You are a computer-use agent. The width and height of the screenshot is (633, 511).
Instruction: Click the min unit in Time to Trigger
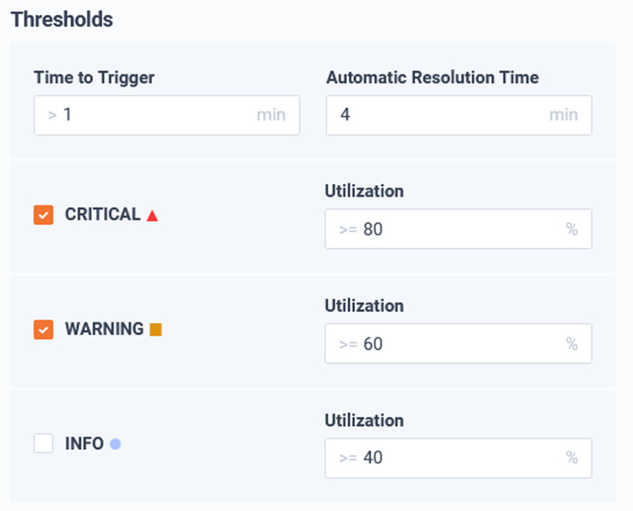(271, 115)
